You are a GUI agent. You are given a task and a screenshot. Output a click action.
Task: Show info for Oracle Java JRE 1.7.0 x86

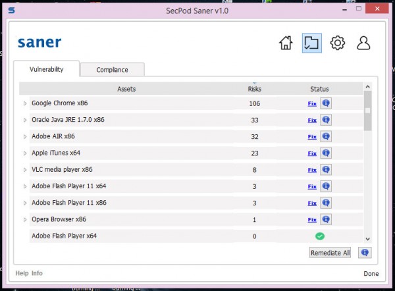[x=326, y=120]
